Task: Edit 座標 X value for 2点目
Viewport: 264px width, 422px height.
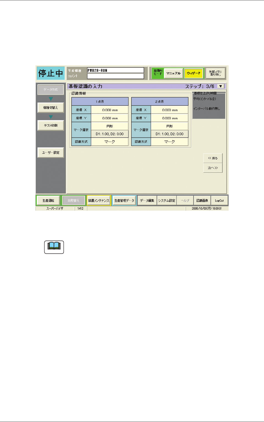Action: point(170,110)
